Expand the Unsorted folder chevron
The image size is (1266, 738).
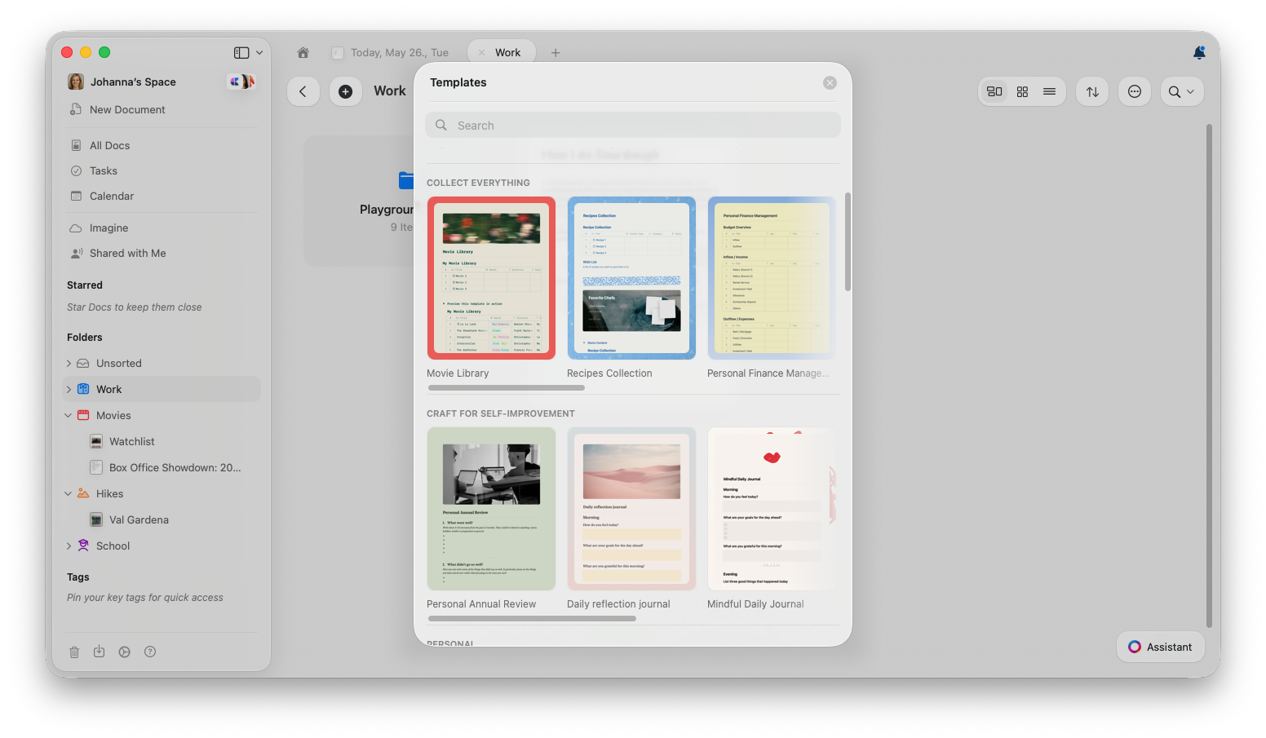coord(69,364)
